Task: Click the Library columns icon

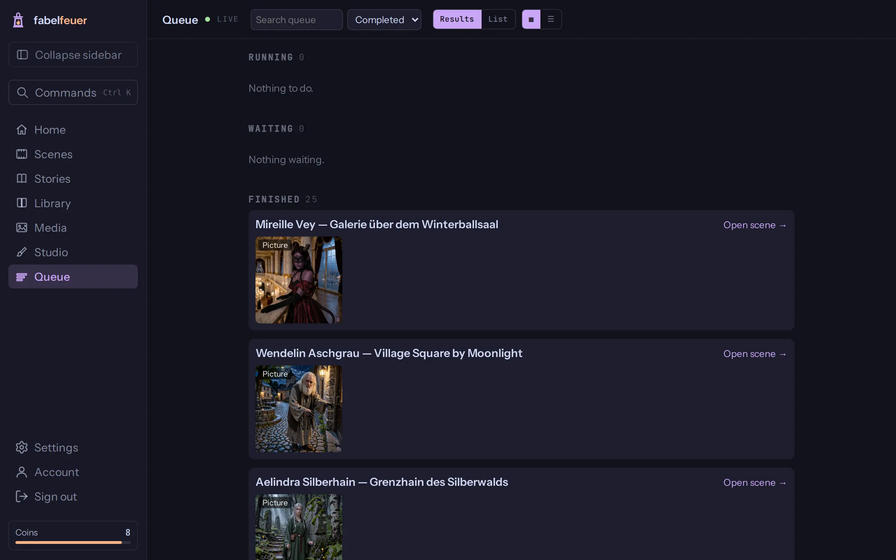Action: pyautogui.click(x=21, y=203)
